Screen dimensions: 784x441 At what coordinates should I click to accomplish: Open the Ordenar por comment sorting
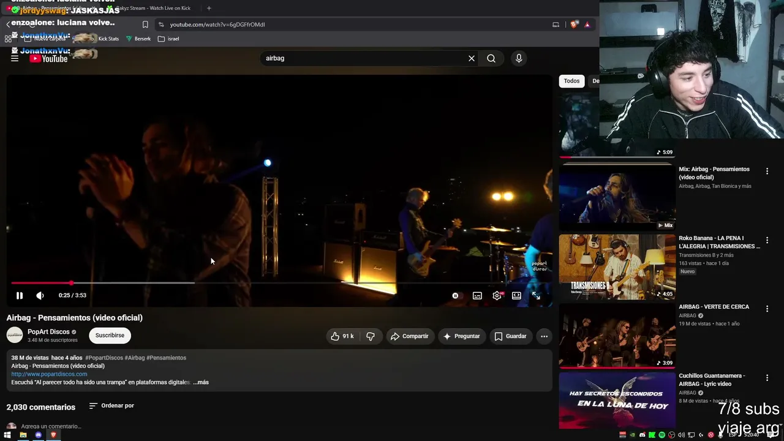click(111, 405)
